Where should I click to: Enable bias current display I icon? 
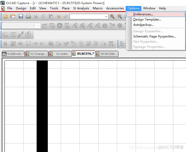coord(120,26)
